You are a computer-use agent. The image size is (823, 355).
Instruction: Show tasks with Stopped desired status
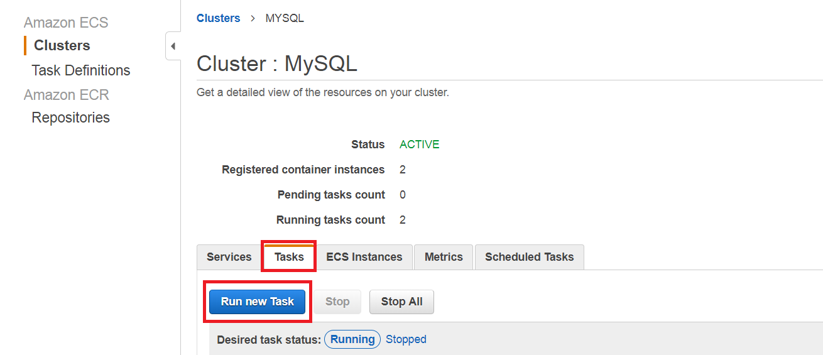pos(406,339)
